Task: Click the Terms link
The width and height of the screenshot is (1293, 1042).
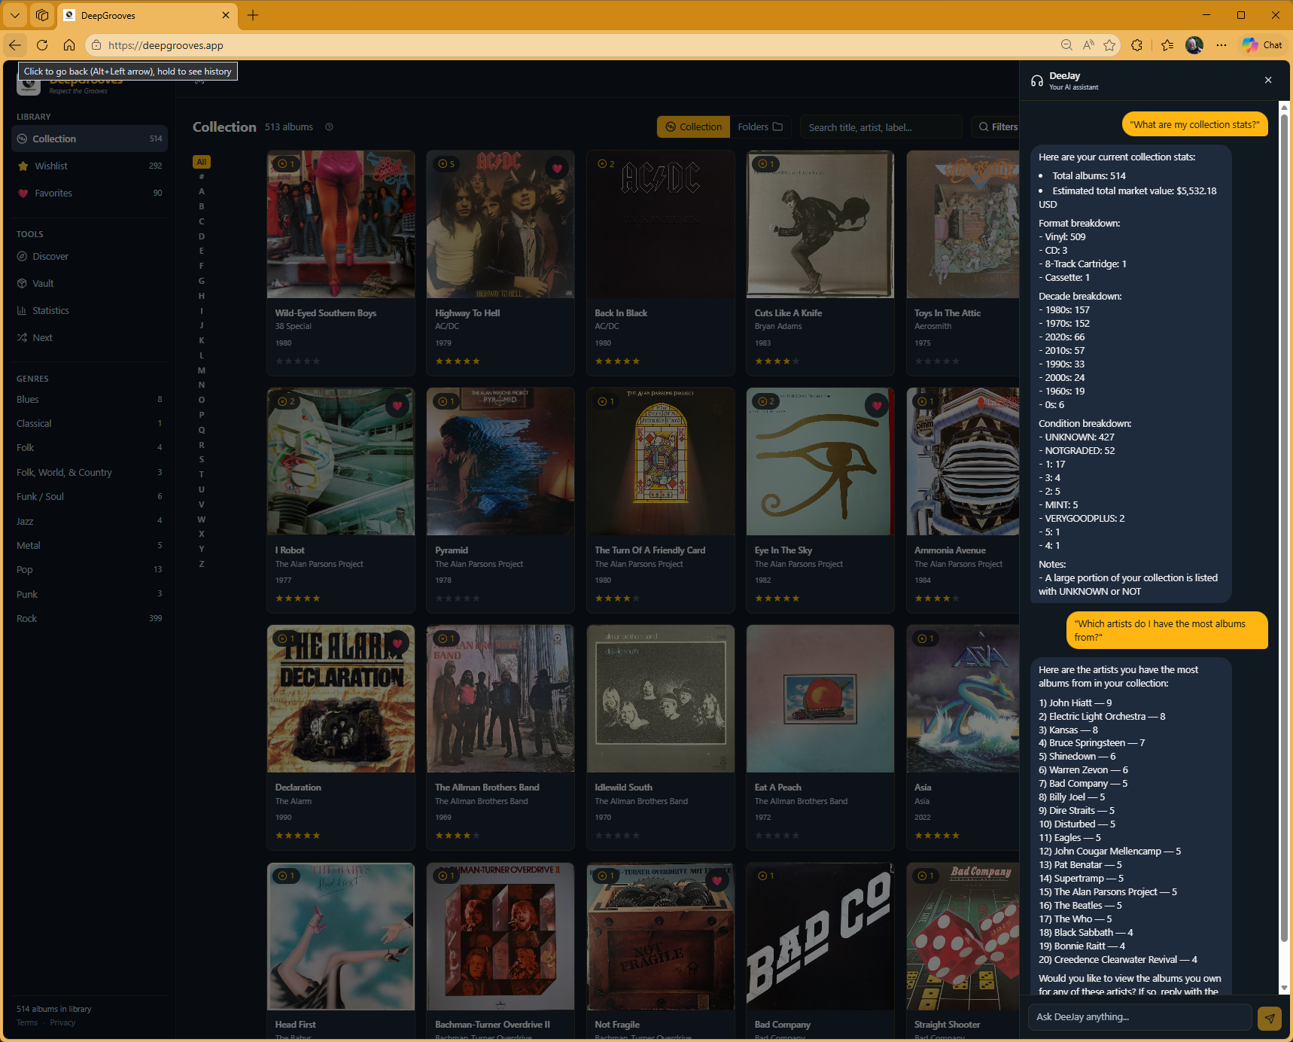Action: coord(27,1022)
